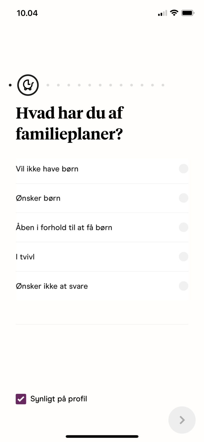Choose the 'Ønsker ikke at svare' radio button
Screen dimensions: 204x442
[x=184, y=286]
